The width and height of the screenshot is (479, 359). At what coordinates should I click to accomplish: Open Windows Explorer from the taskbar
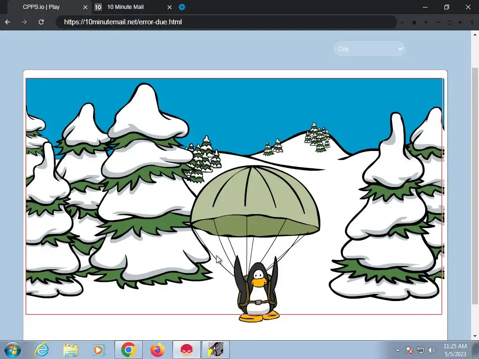(71, 350)
